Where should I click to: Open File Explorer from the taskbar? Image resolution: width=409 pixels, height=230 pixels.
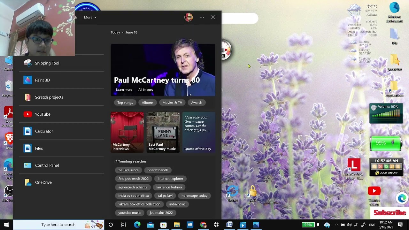click(x=177, y=225)
